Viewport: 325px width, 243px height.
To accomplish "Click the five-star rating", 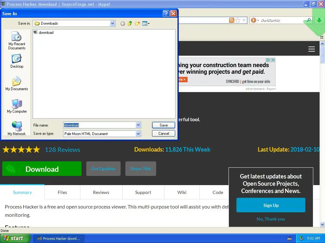I will click(21, 149).
